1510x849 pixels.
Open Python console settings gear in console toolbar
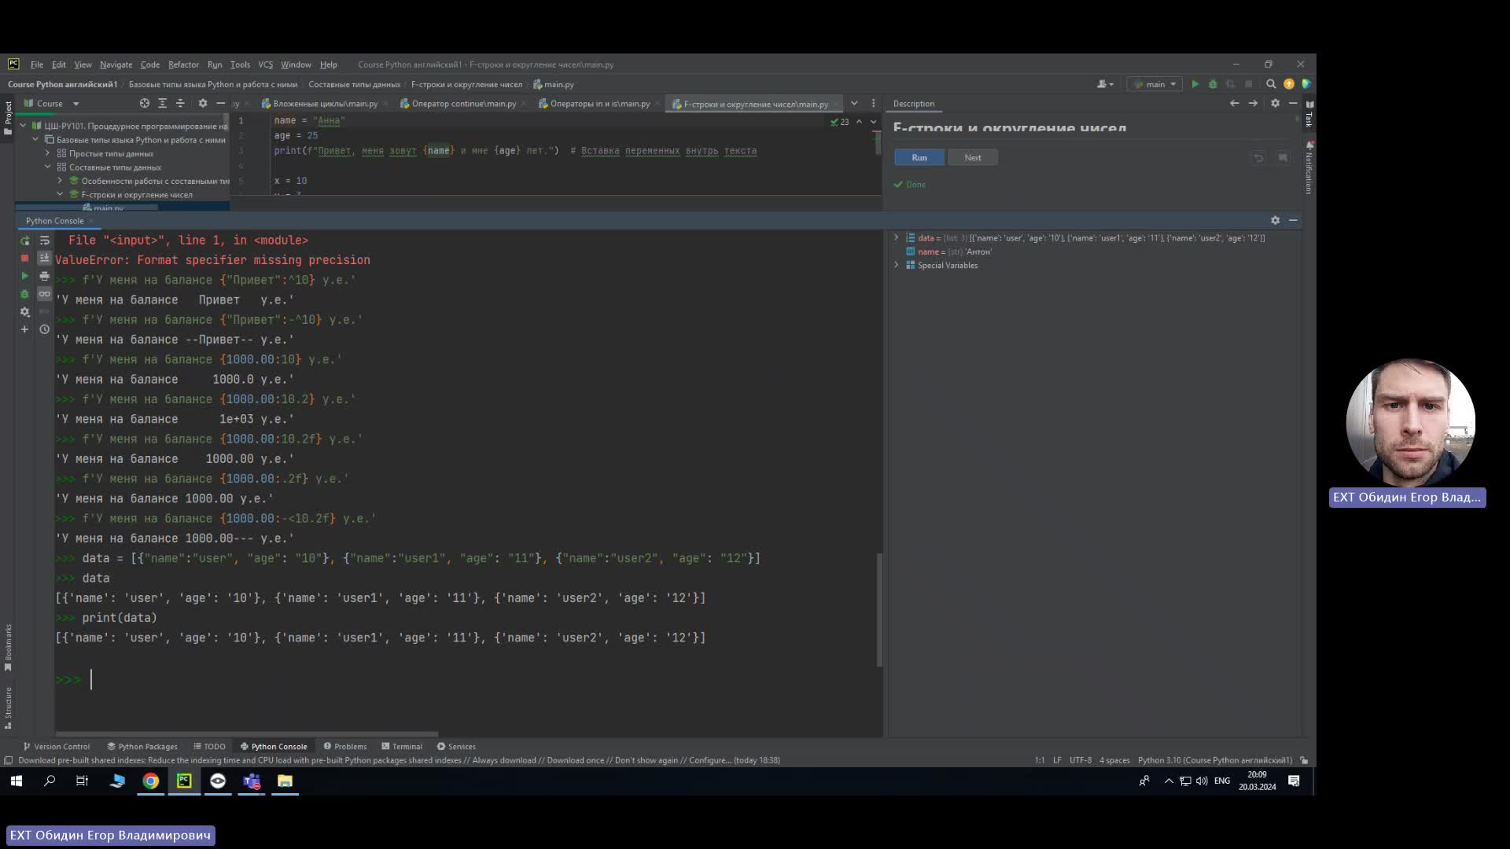pyautogui.click(x=24, y=312)
